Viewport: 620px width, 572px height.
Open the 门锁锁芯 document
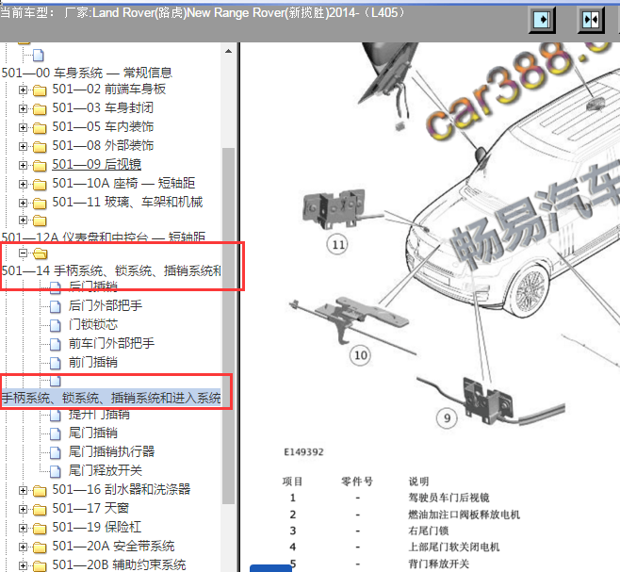[93, 324]
